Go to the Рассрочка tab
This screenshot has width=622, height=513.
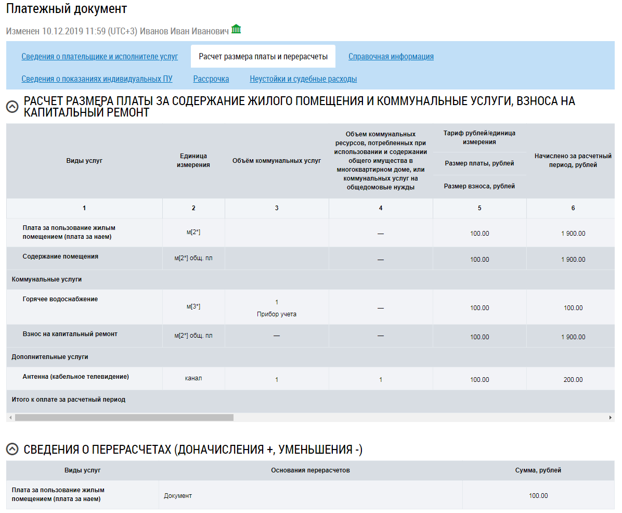(211, 79)
